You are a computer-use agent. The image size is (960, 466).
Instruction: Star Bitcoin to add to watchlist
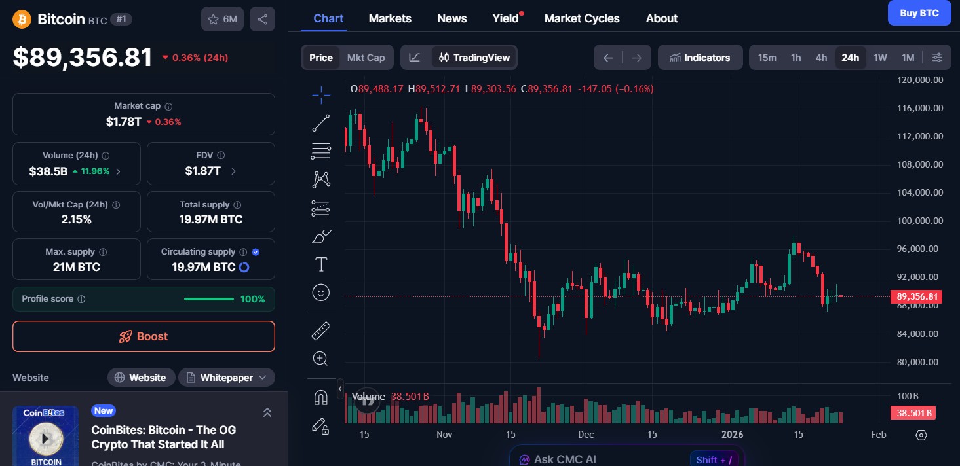(x=213, y=19)
